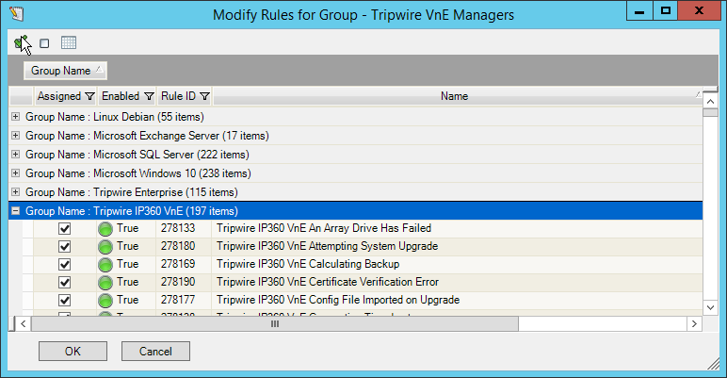Image resolution: width=727 pixels, height=378 pixels.
Task: Select the Linux Debian (55 items) row
Action: click(x=356, y=117)
